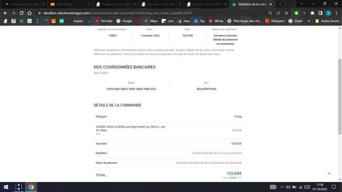Open the orange square bookmark icon
The image size is (342, 192).
[53, 21]
